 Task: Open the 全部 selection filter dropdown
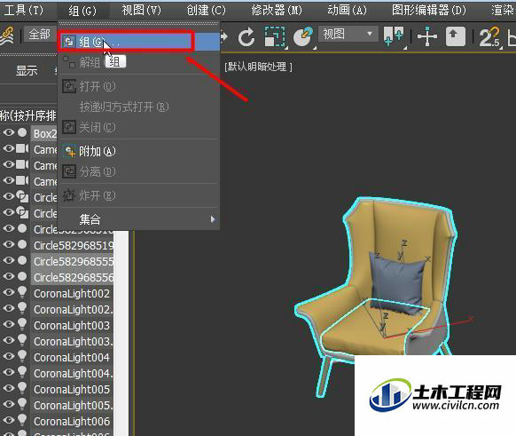click(40, 35)
